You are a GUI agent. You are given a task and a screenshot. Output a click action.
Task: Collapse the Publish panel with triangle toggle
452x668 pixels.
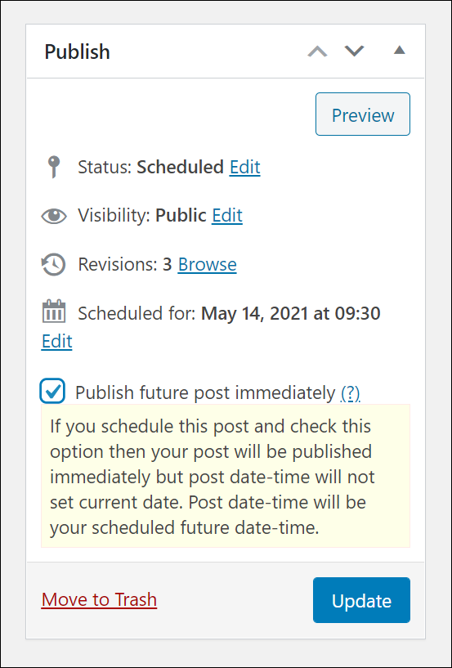coord(399,50)
